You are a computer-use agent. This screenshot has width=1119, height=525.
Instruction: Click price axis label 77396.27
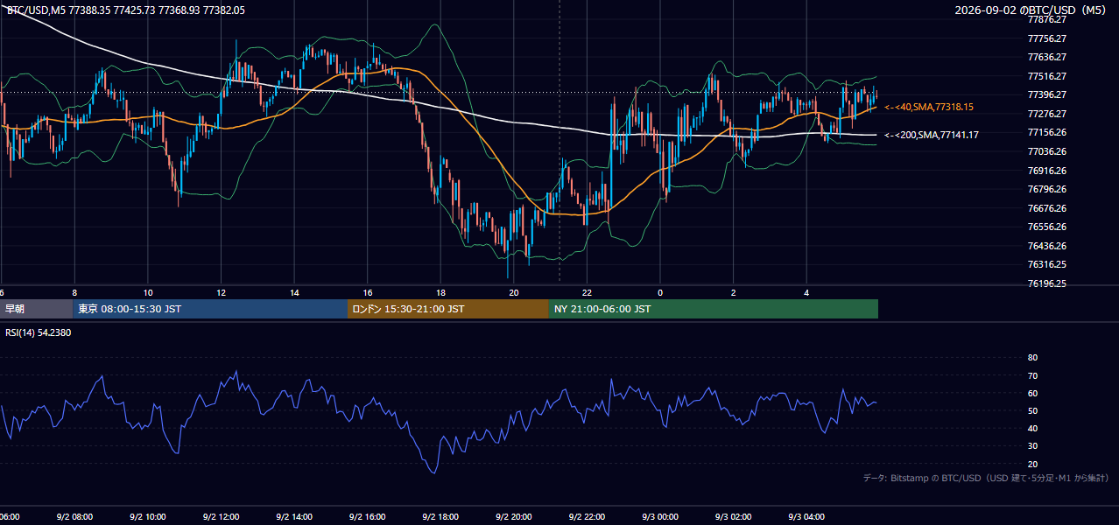(1047, 94)
